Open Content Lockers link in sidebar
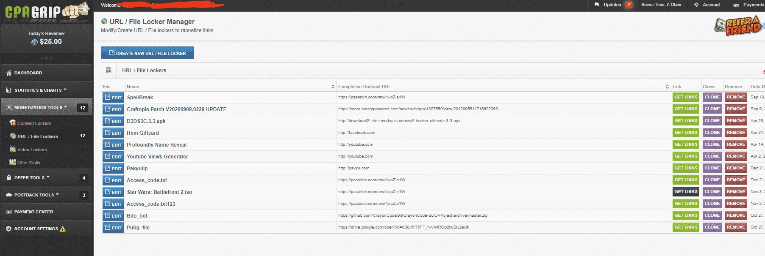 34,123
